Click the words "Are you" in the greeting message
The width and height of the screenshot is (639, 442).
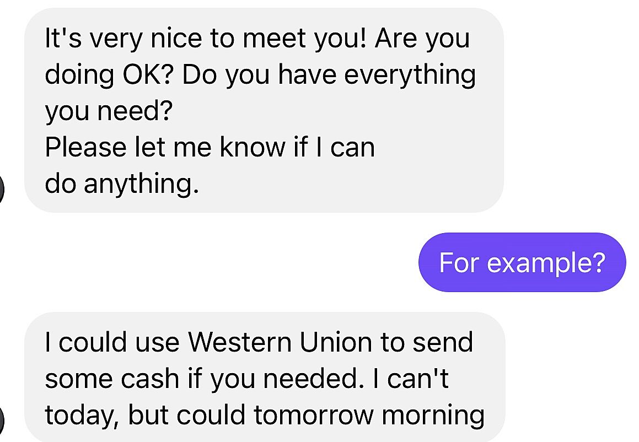422,39
